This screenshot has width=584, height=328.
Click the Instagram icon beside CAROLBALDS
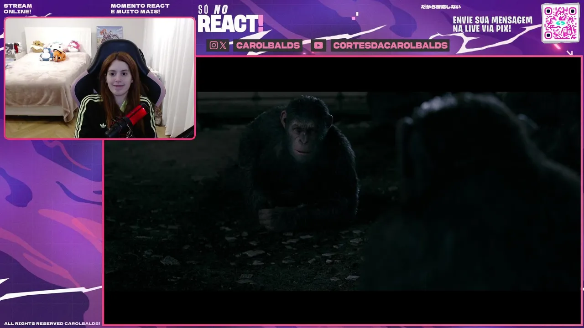pyautogui.click(x=214, y=45)
